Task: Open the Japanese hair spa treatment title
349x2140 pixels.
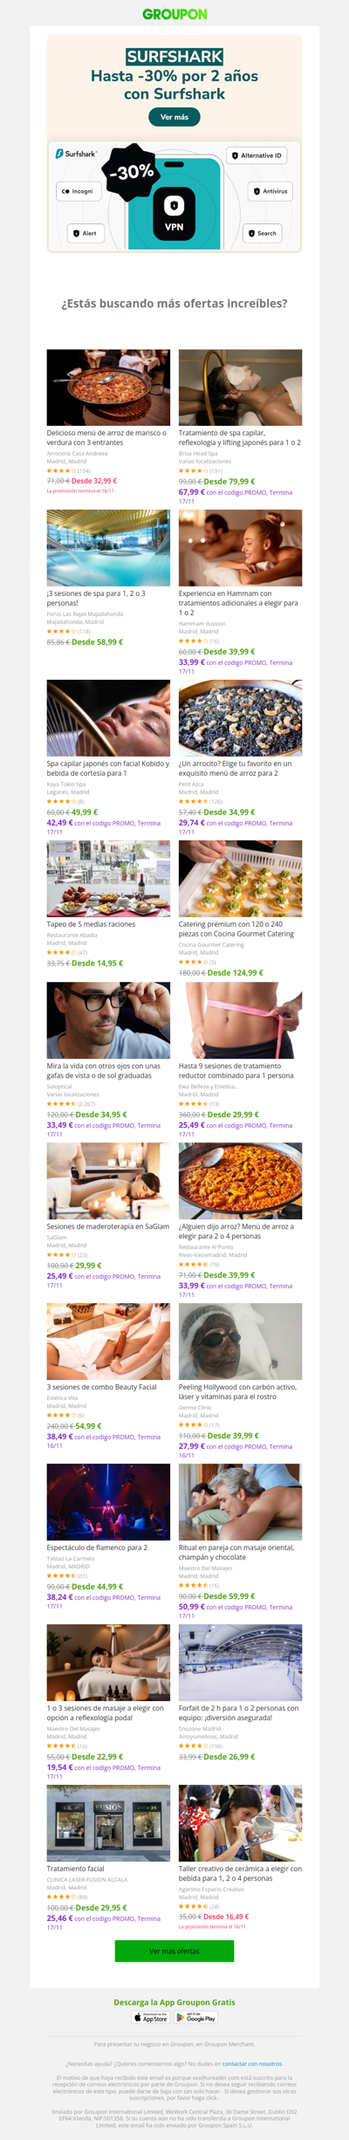Action: (240, 437)
